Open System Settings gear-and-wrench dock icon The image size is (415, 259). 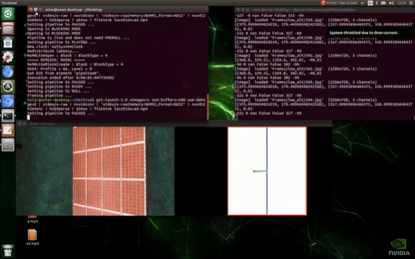point(8,57)
